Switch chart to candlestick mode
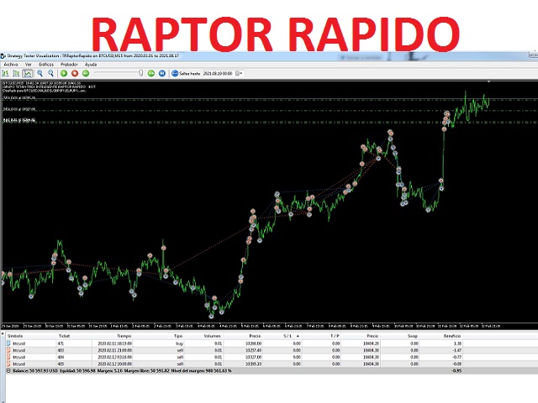 16,73
